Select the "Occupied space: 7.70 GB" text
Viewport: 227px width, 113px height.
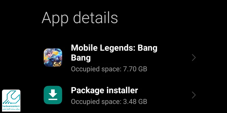click(109, 69)
